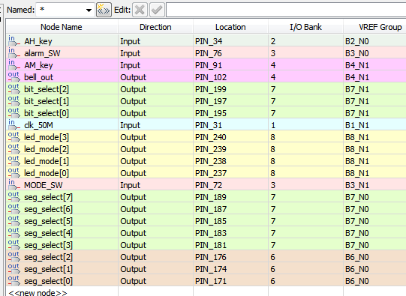
Task: Sort by the Node Name column header
Action: (x=62, y=27)
